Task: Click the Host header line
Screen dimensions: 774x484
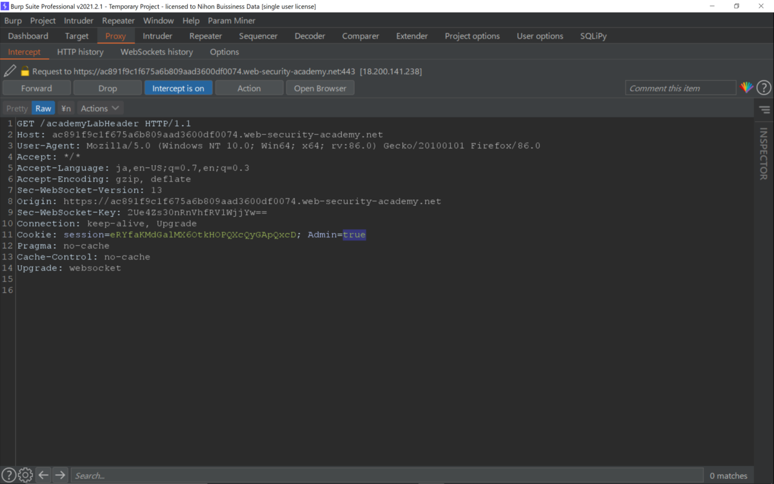Action: pos(200,134)
